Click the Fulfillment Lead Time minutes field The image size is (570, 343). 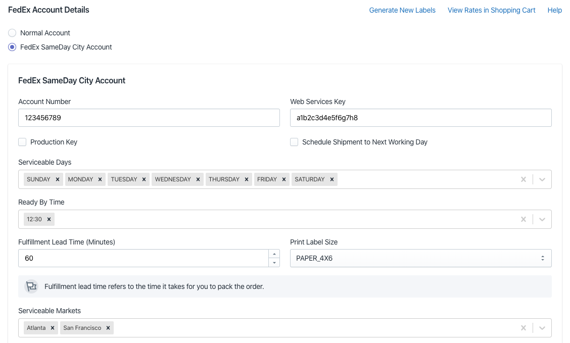tap(144, 258)
